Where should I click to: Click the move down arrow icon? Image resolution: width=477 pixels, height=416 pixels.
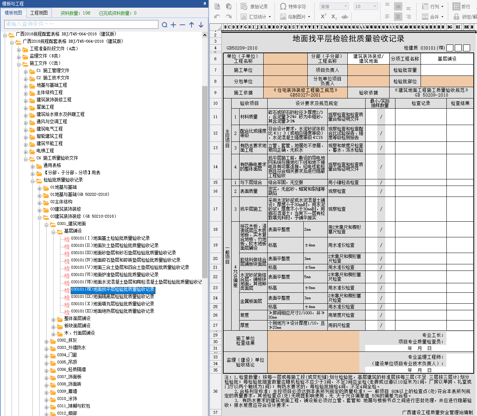coord(201,25)
